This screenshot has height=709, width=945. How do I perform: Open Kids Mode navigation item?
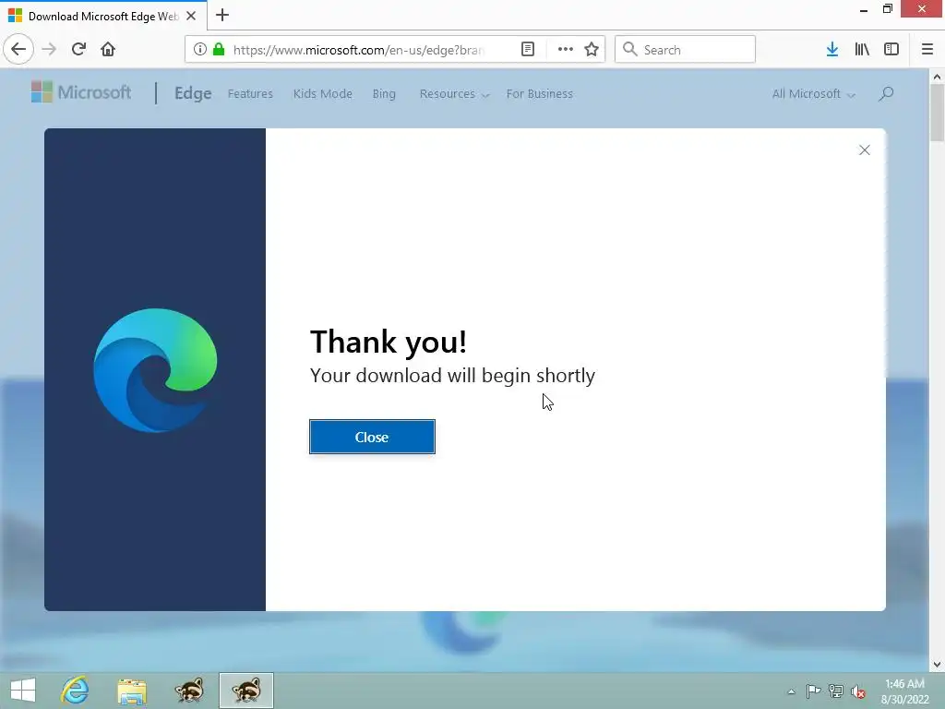(322, 94)
